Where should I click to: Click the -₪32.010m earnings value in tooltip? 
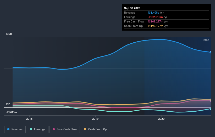click(156, 17)
